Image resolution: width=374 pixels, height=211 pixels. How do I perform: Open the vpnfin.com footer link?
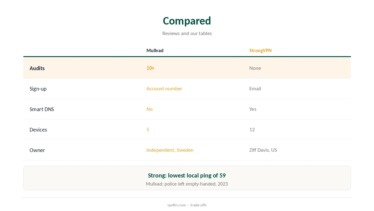coord(176,205)
